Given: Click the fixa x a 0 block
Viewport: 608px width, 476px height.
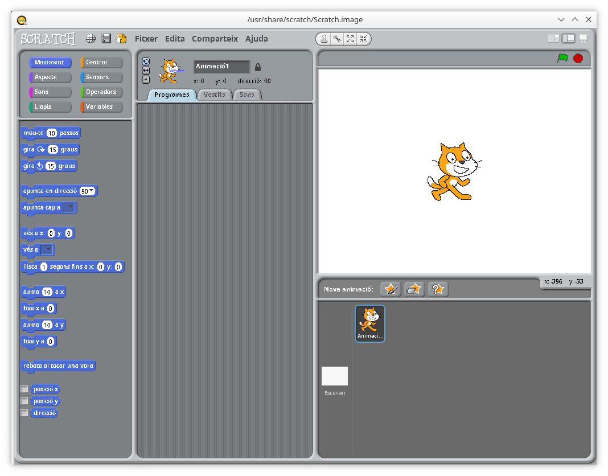Looking at the screenshot, I should tap(39, 309).
